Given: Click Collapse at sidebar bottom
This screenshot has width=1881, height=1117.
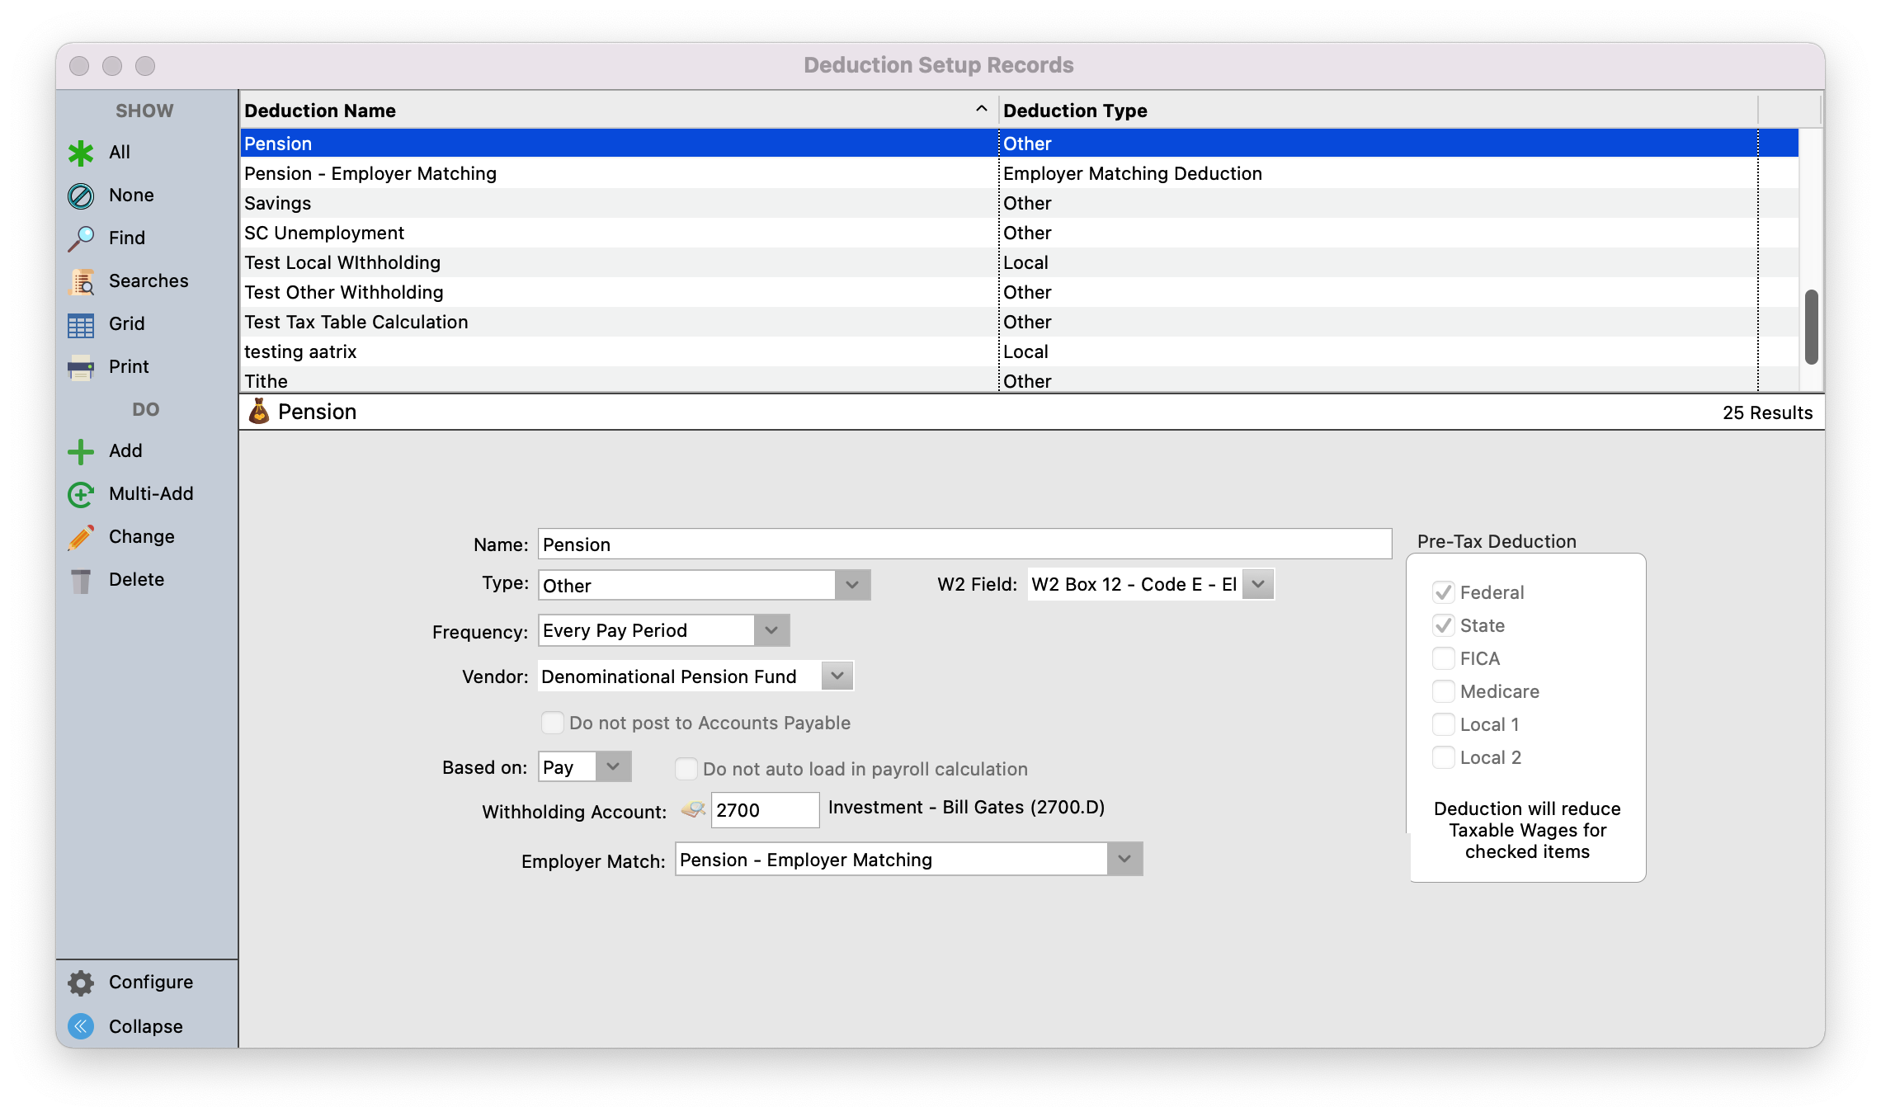Looking at the screenshot, I should click(144, 1026).
